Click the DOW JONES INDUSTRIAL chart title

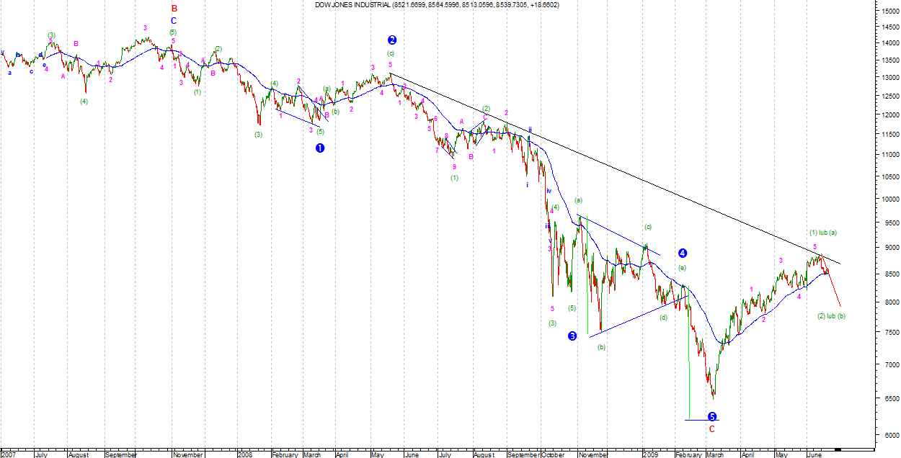coord(436,5)
